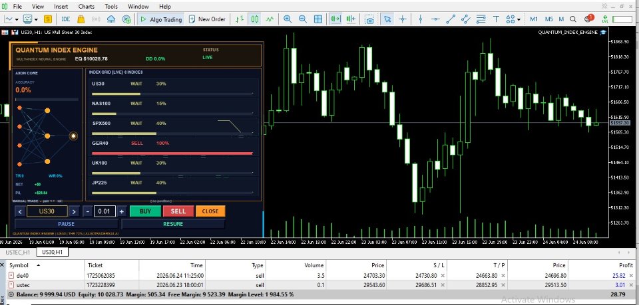
Task: Take a chart screenshot with camera icon
Action: [x=369, y=19]
